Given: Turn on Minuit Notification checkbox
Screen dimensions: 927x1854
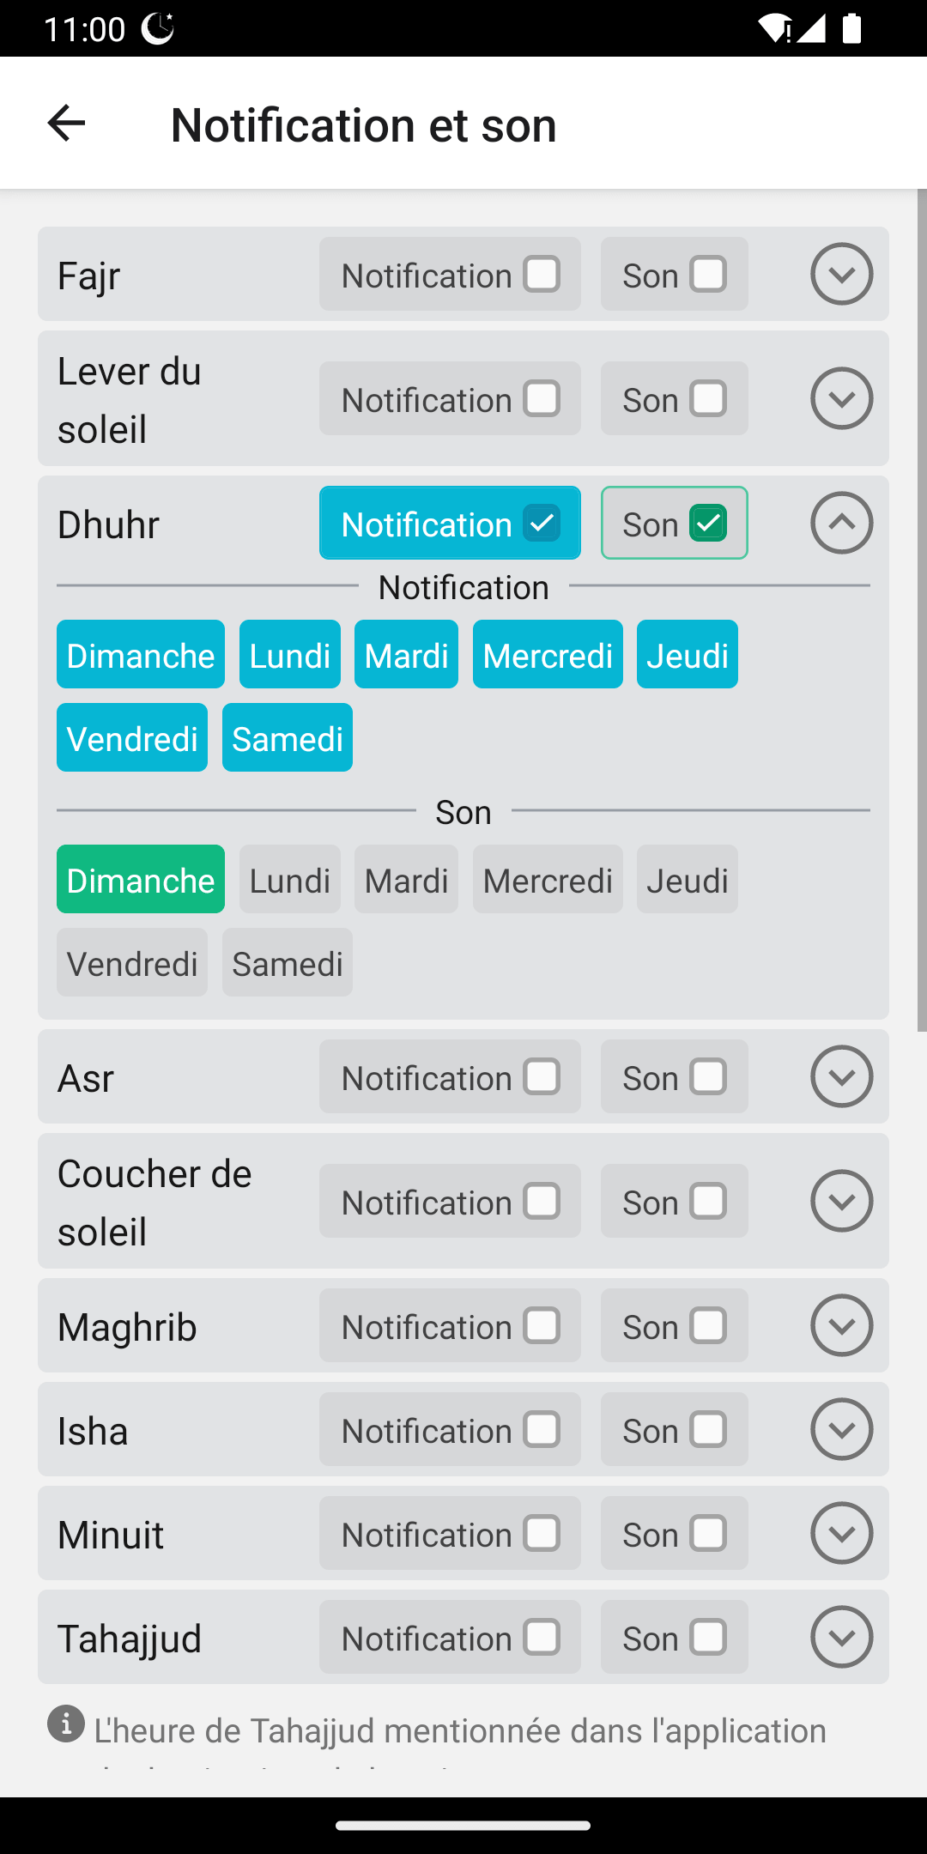Looking at the screenshot, I should tap(542, 1534).
